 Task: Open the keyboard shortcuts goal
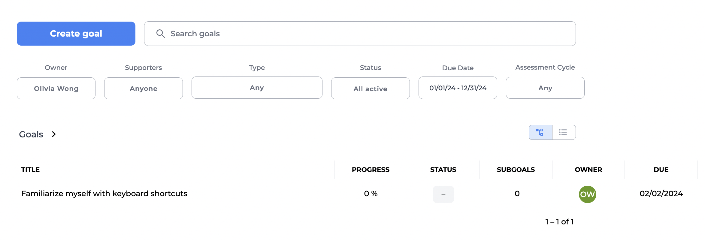(104, 194)
